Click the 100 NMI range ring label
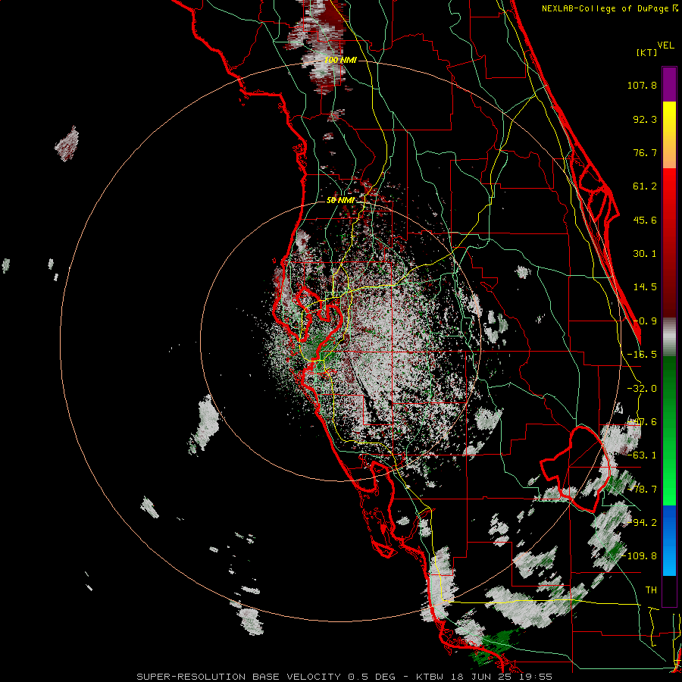682x682 pixels. click(340, 60)
